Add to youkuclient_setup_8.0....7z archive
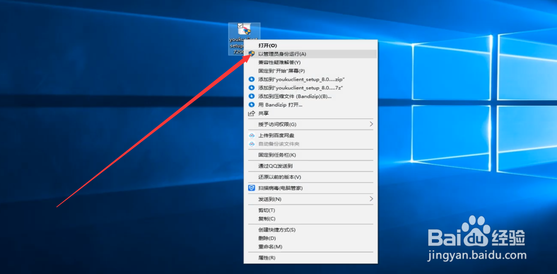The width and height of the screenshot is (557, 274). pyautogui.click(x=310, y=88)
